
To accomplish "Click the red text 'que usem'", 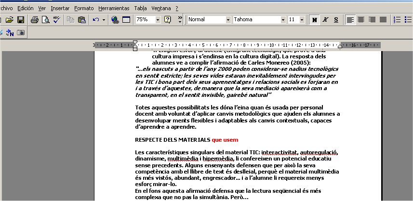I will pyautogui.click(x=225, y=140).
